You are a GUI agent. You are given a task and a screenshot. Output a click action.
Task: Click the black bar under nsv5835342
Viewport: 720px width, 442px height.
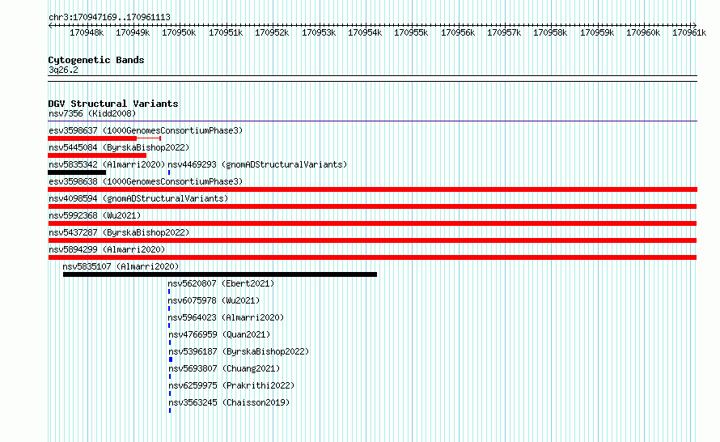pyautogui.click(x=77, y=172)
